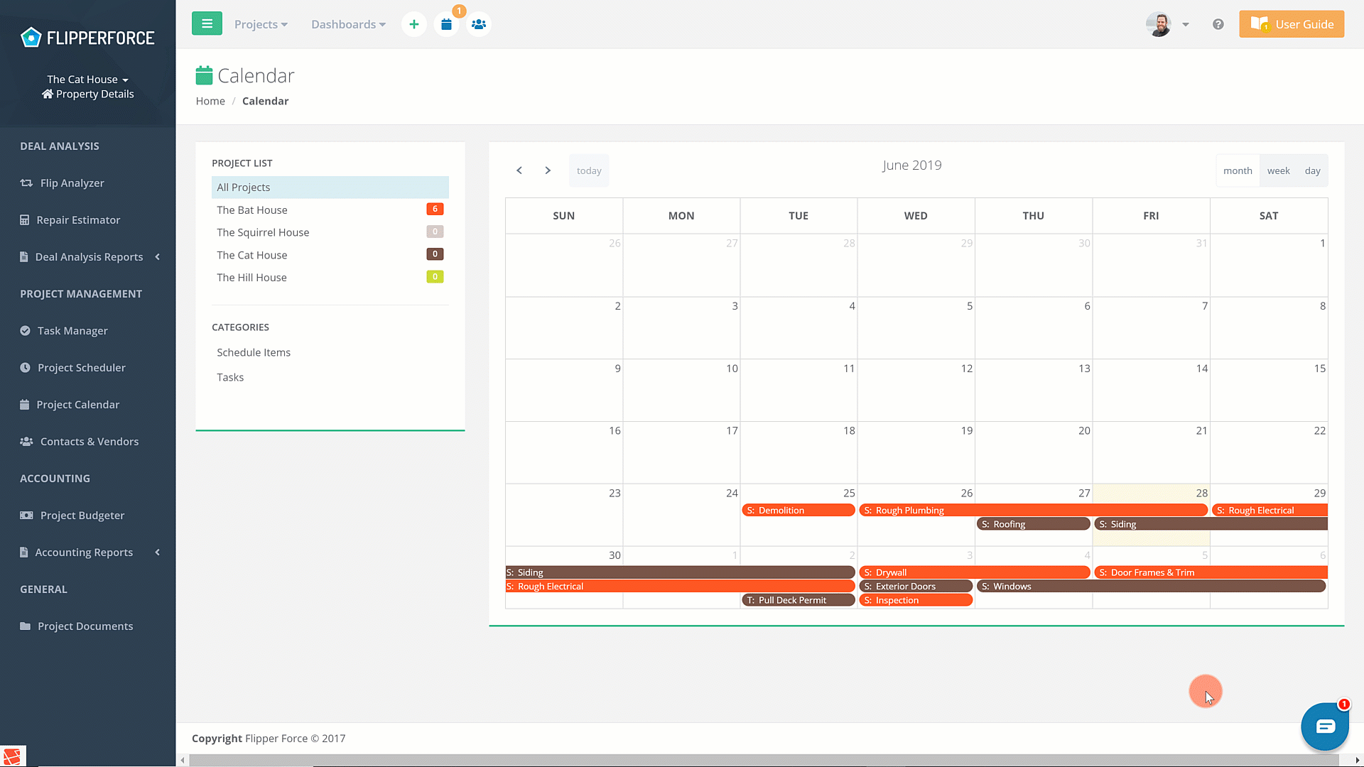Open the green hamburger navigation menu
The image size is (1364, 767).
click(207, 23)
